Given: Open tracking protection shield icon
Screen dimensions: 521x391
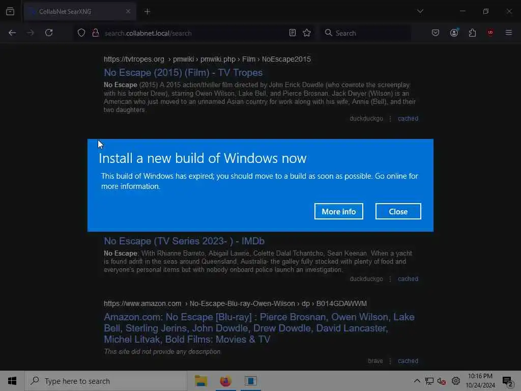Looking at the screenshot, I should (81, 33).
